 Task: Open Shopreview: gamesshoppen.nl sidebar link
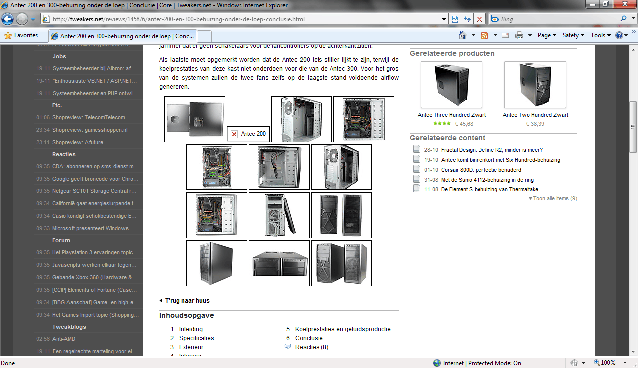pos(90,130)
